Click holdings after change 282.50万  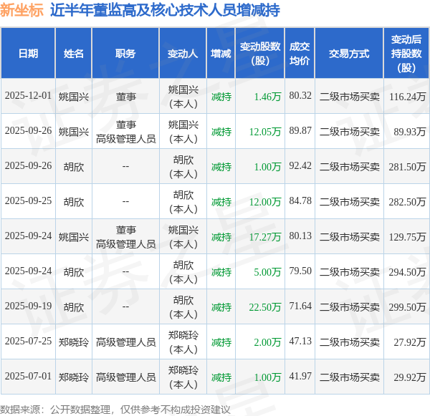click(408, 202)
